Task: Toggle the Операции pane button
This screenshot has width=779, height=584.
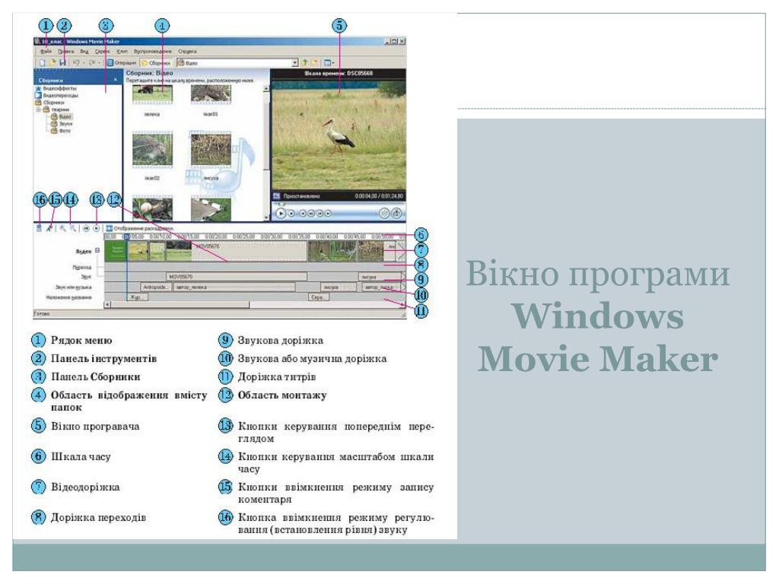Action: click(x=122, y=63)
